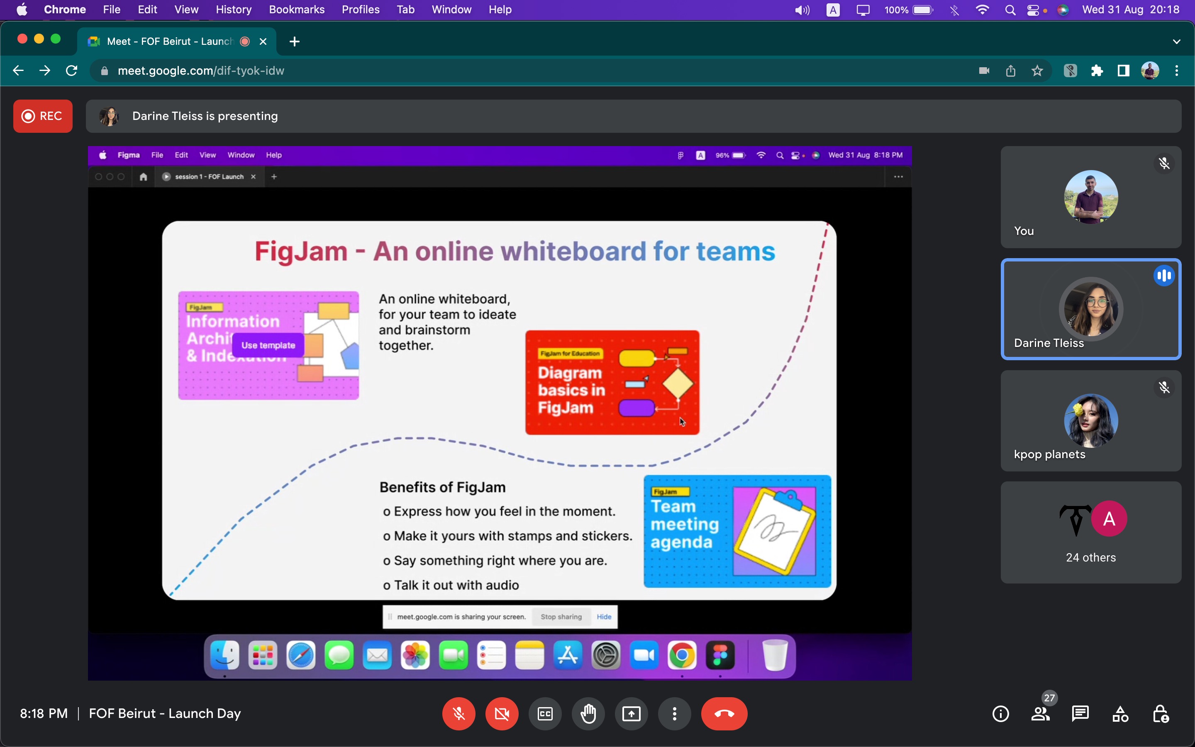The height and width of the screenshot is (747, 1195).
Task: Open the Chrome profile avatar
Action: tap(1150, 71)
